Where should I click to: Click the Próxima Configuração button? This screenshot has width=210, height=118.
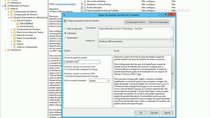click(158, 22)
